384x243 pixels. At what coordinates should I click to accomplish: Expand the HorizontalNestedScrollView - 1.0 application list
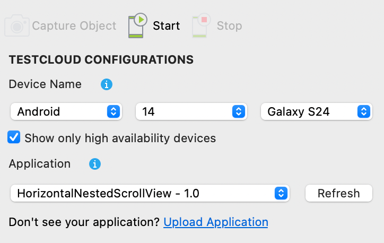[x=149, y=194]
